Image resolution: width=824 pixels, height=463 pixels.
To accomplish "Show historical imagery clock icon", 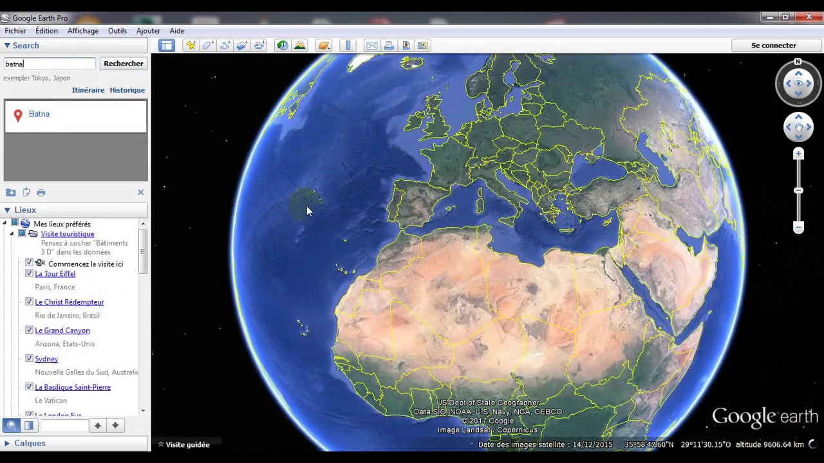I will tap(283, 46).
